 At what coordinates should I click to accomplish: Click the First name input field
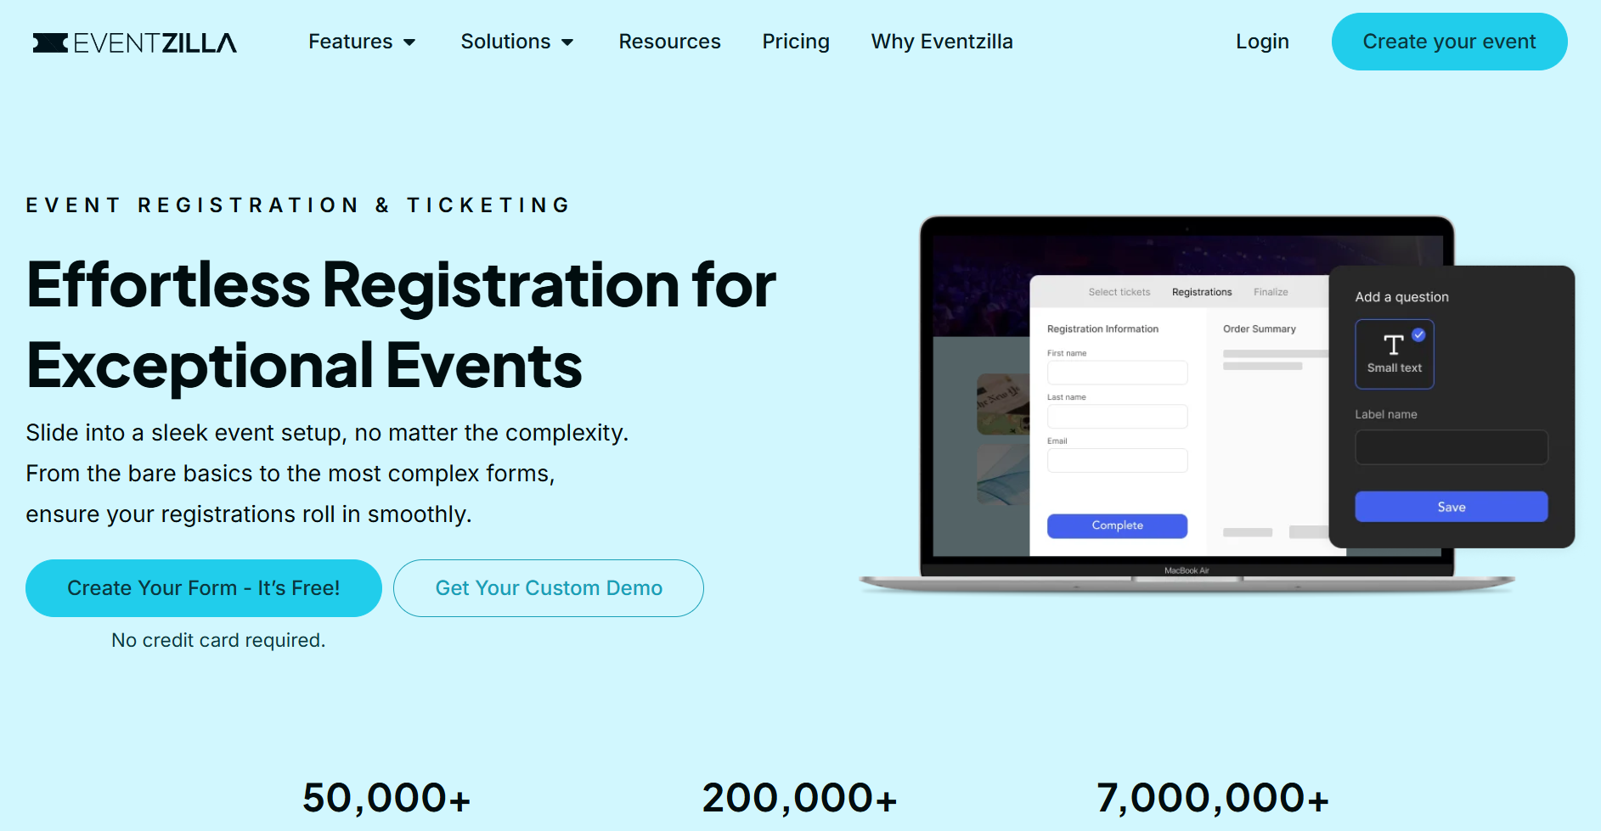point(1117,372)
